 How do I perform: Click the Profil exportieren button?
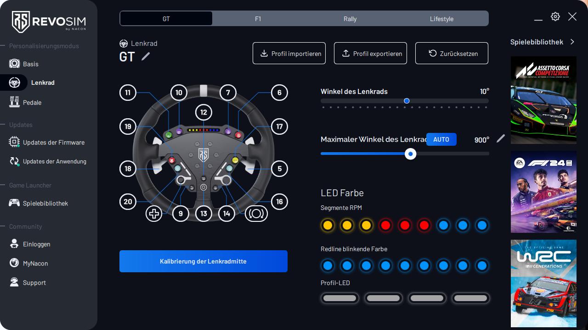pos(370,53)
